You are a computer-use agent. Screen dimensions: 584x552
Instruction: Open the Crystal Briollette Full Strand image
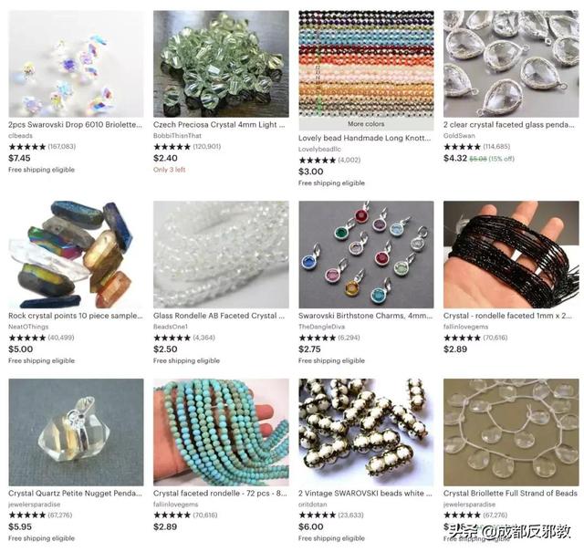click(511, 432)
